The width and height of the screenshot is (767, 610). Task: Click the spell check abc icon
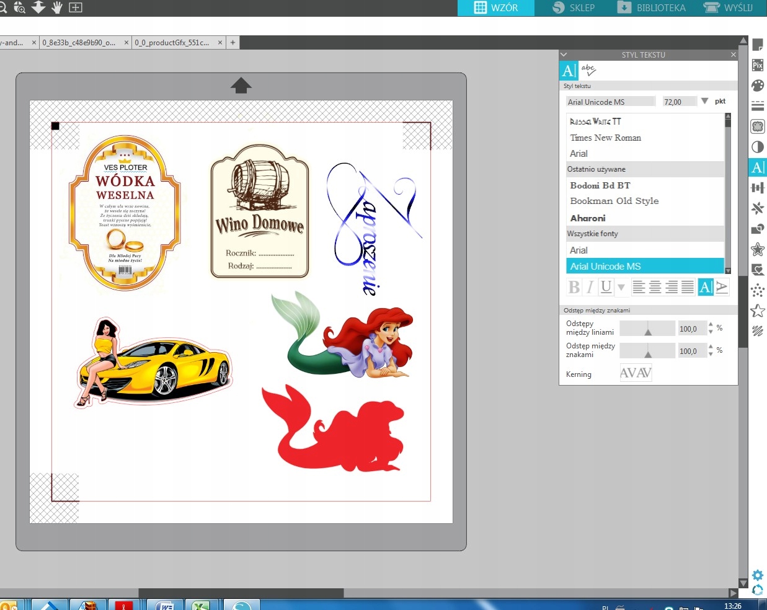(x=588, y=70)
